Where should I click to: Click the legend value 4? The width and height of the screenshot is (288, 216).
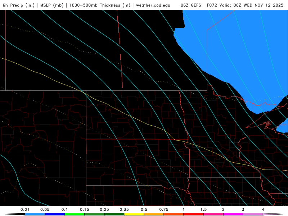[263, 210]
